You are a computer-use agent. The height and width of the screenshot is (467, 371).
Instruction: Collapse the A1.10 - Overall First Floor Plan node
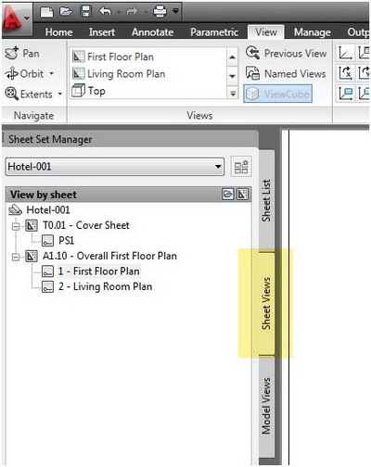pos(16,257)
